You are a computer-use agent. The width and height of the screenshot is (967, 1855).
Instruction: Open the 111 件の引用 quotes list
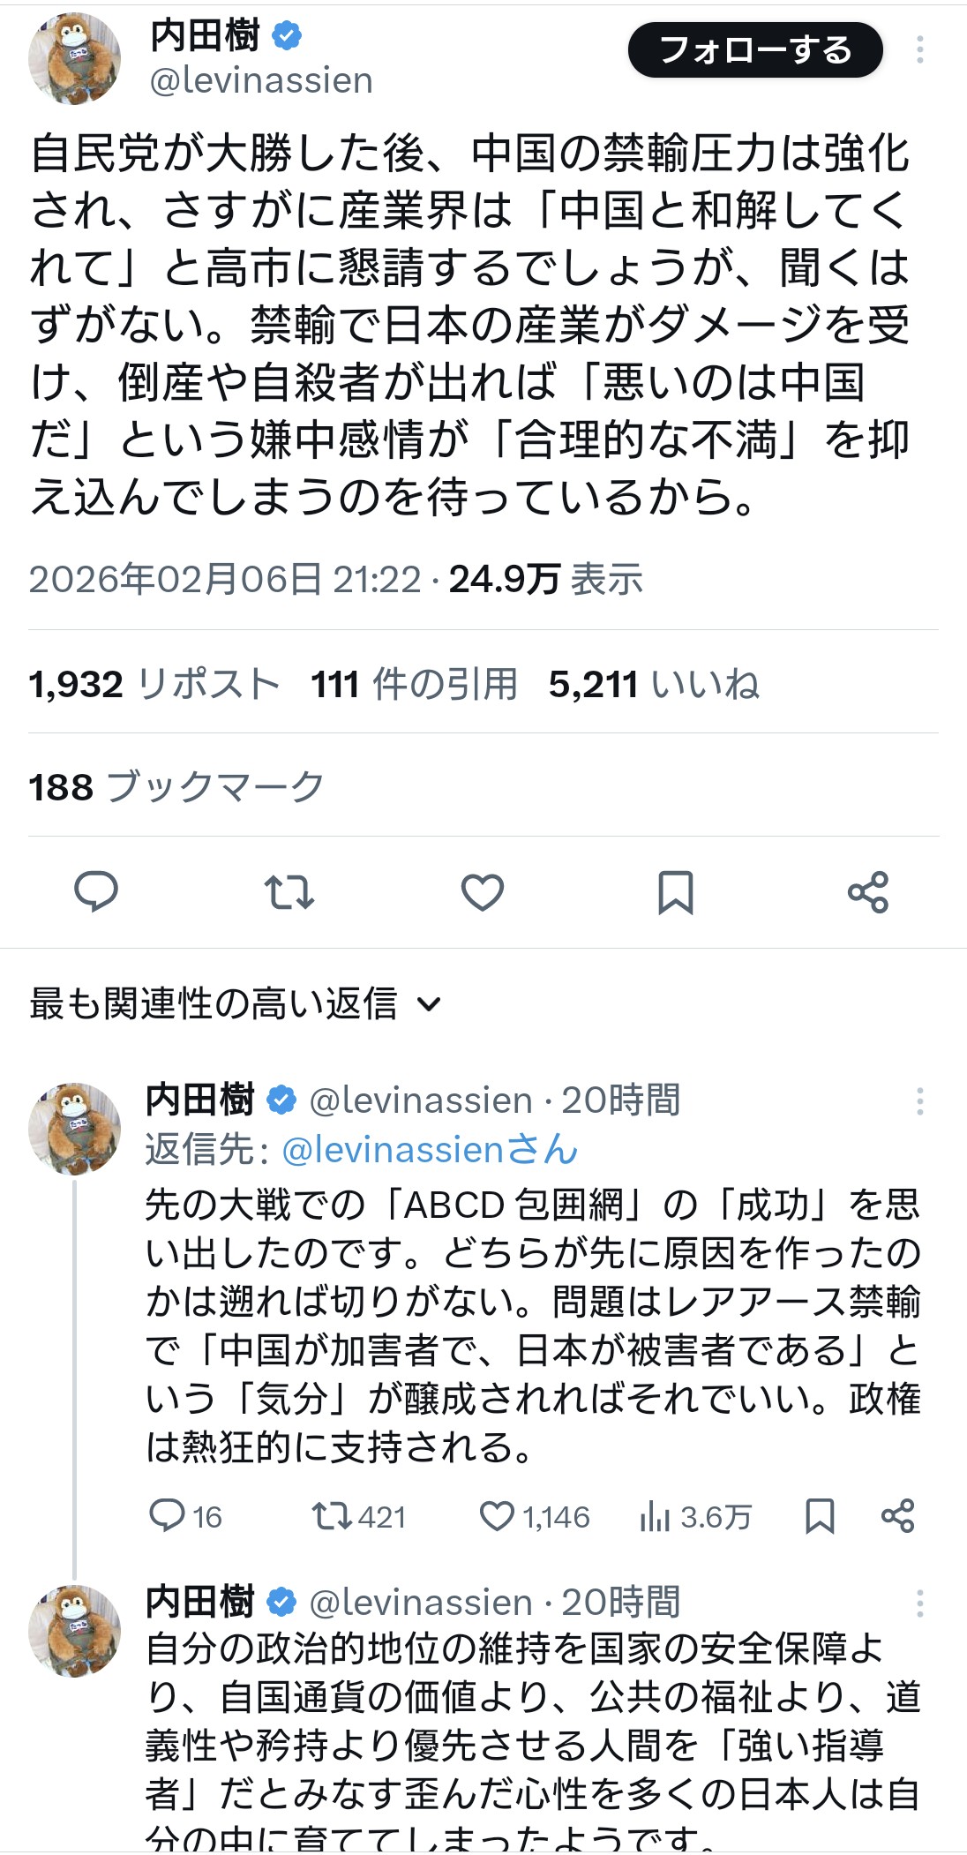414,684
